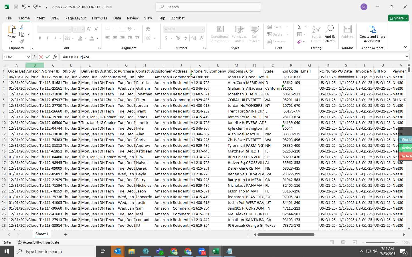This screenshot has height=257, width=412.
Task: Switch to the Page Layout tab
Action: (x=76, y=18)
